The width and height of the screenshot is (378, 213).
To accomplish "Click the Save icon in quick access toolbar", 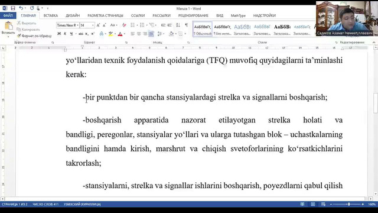I will [x=13, y=8].
